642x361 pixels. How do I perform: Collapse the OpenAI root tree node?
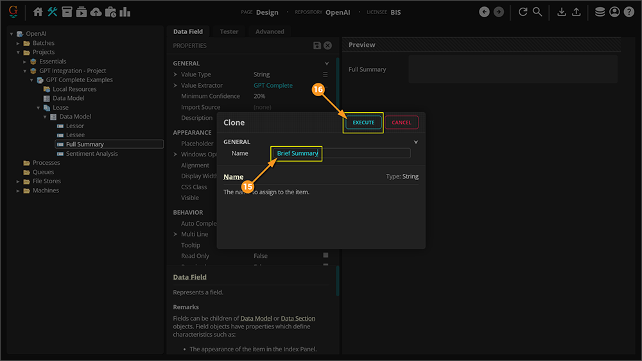tap(12, 34)
